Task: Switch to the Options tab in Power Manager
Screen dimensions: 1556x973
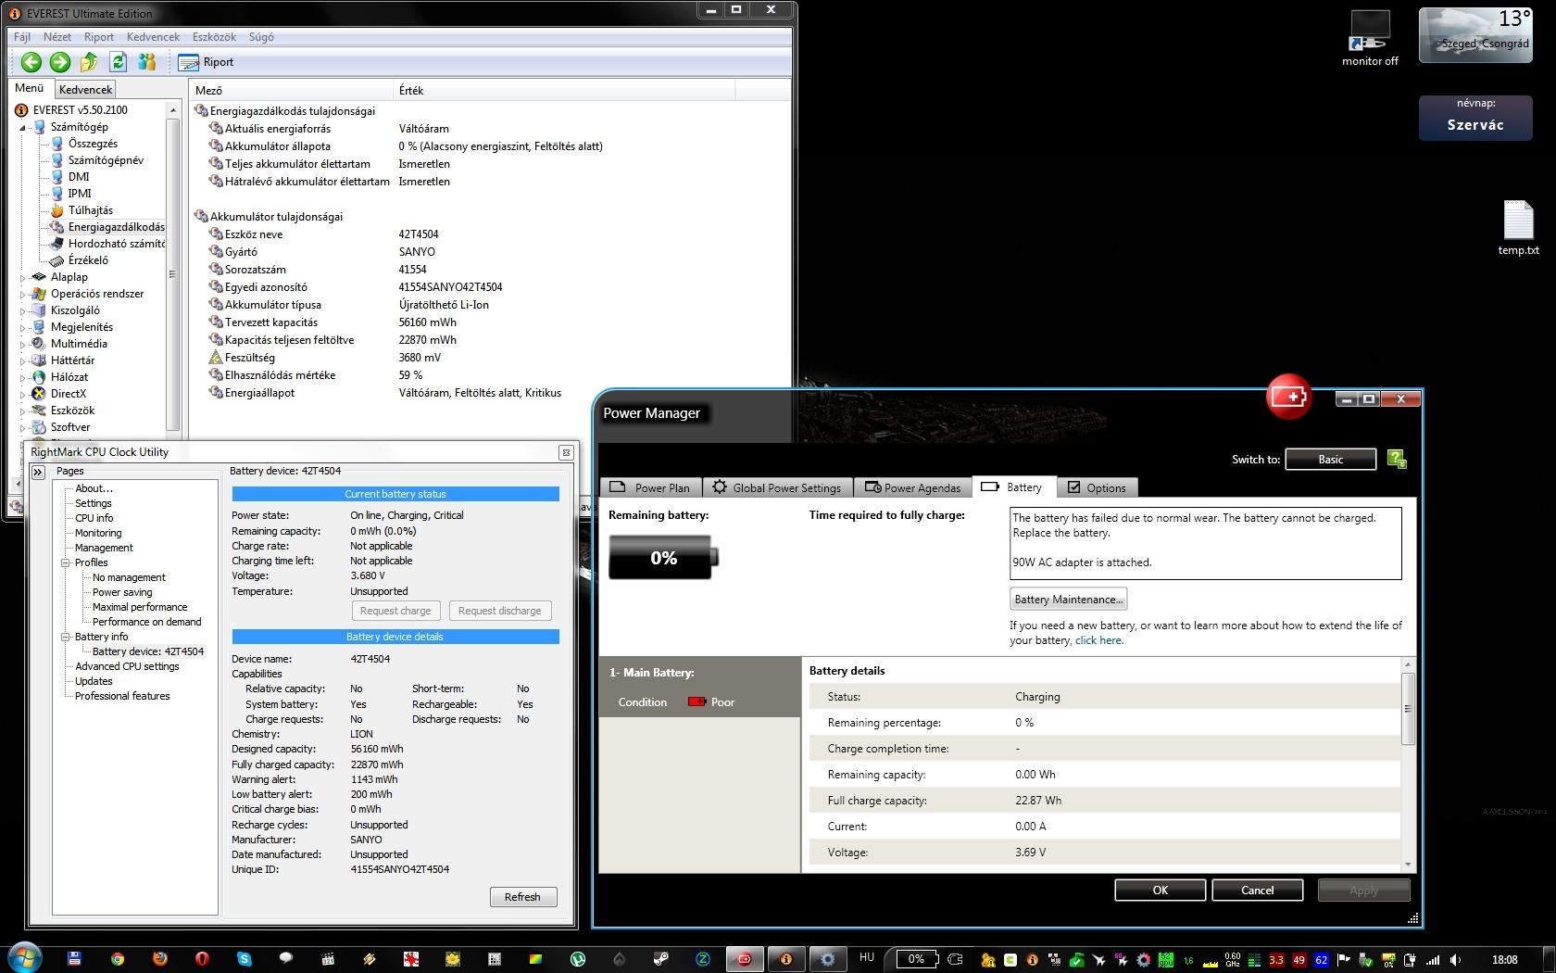Action: click(1097, 487)
